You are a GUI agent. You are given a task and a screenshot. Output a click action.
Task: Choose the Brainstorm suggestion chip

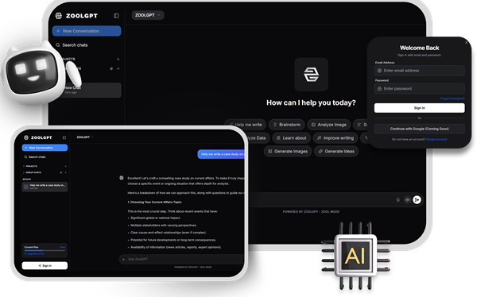286,125
